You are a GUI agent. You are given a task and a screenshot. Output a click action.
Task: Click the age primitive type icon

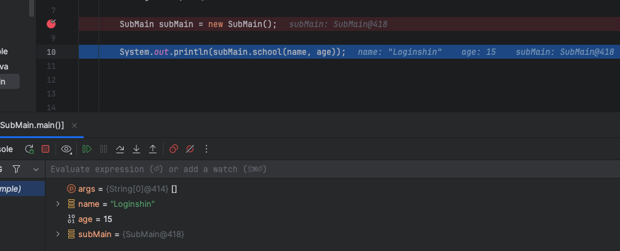tap(71, 219)
